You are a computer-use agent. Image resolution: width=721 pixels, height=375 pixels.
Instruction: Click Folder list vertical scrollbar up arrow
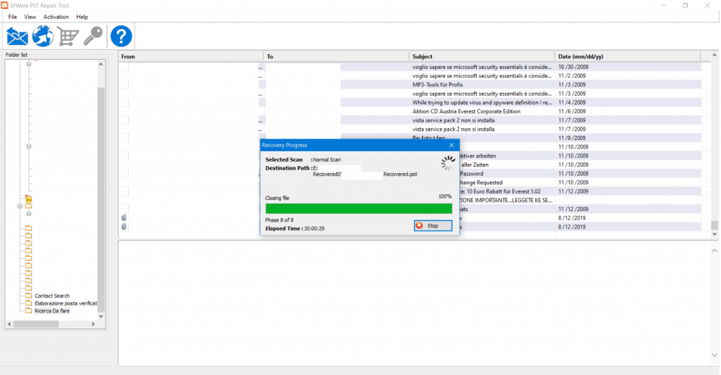pos(101,64)
